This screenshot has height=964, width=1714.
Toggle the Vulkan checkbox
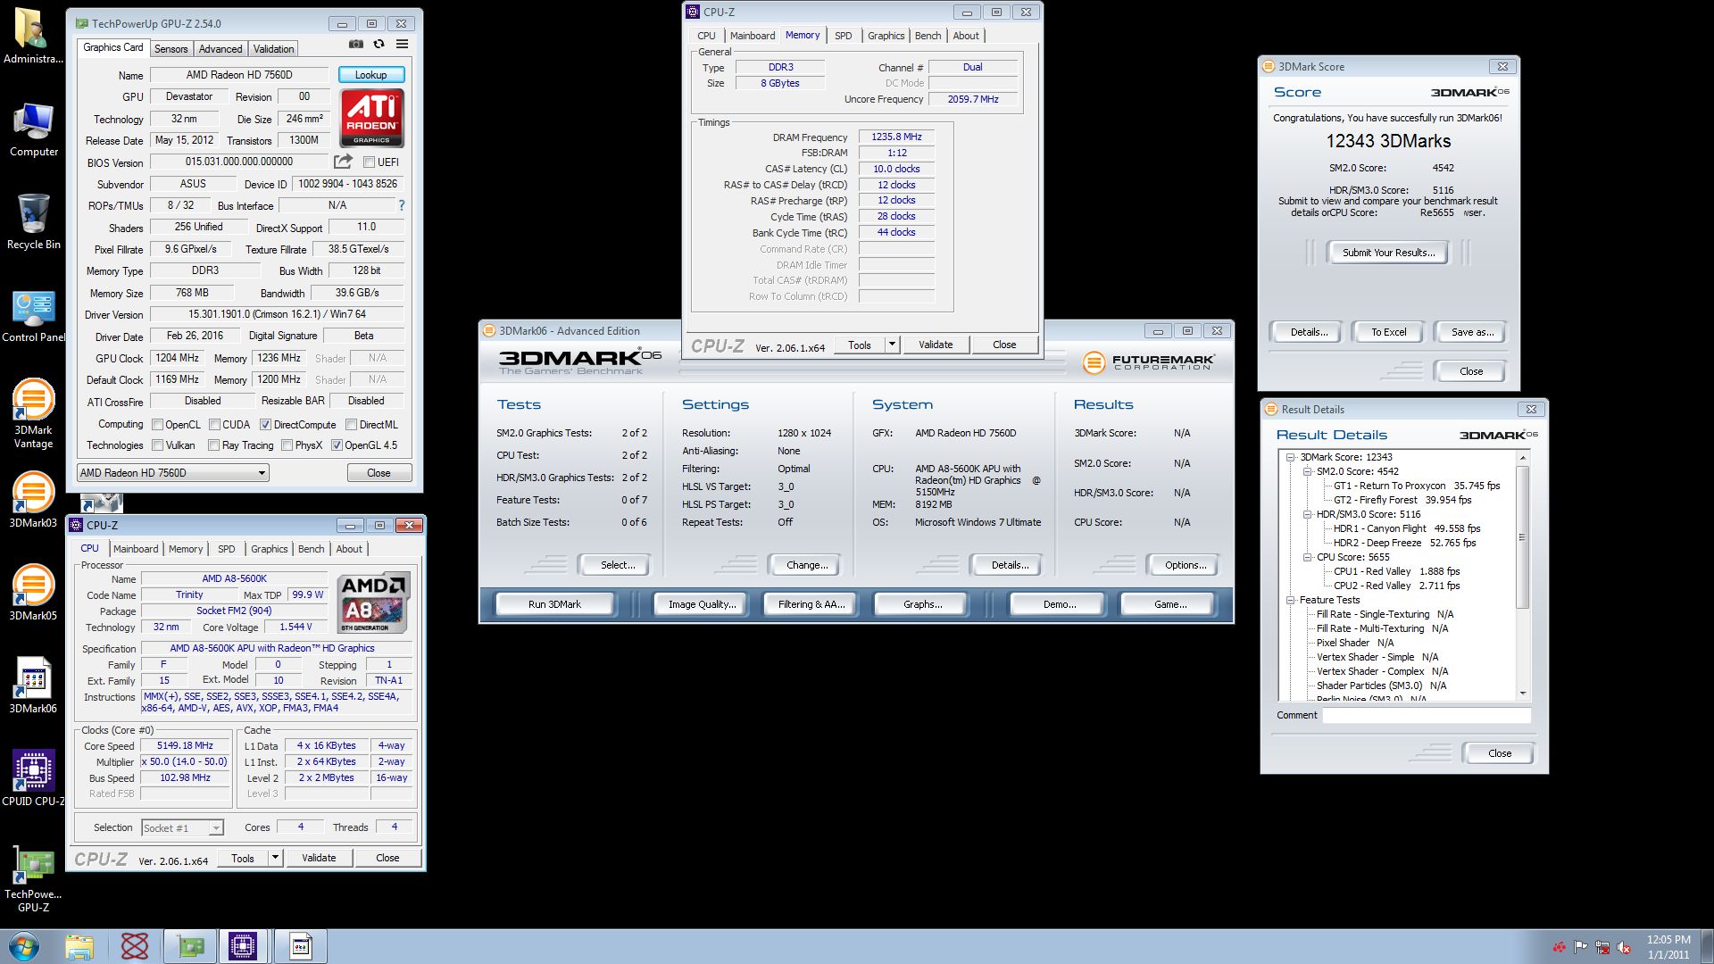click(157, 445)
